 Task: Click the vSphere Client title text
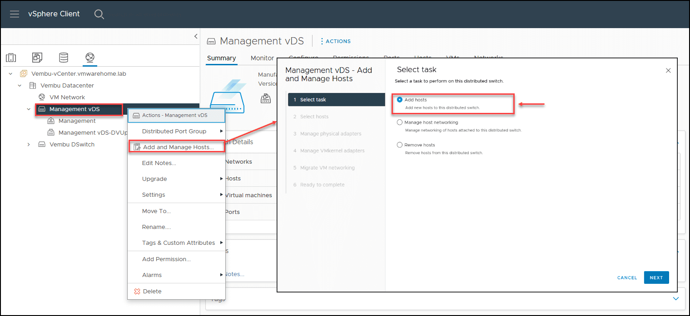point(54,14)
